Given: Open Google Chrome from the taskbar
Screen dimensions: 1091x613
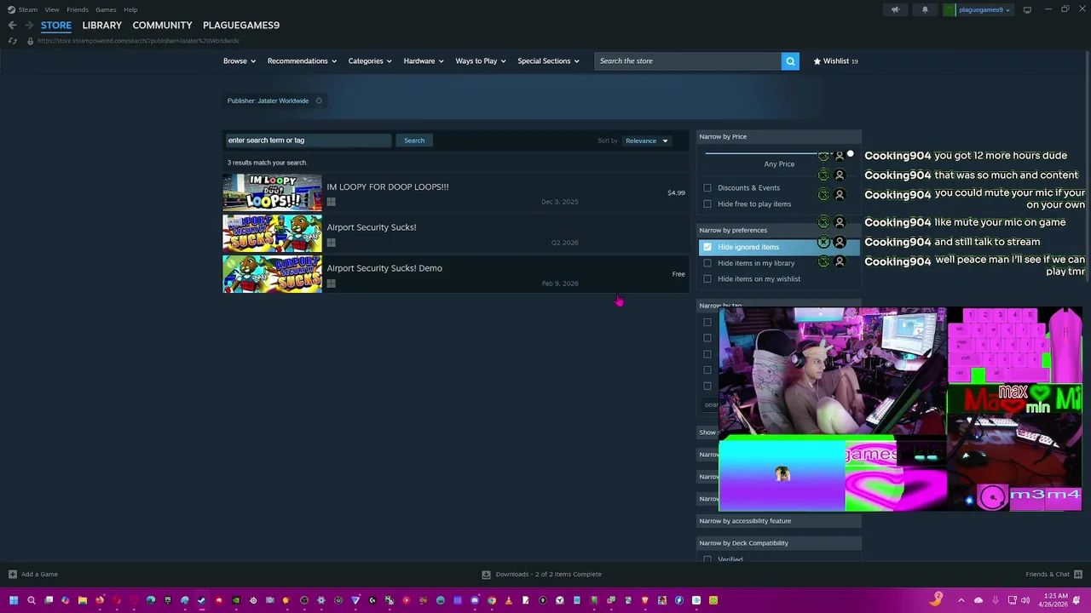Looking at the screenshot, I should (x=492, y=600).
